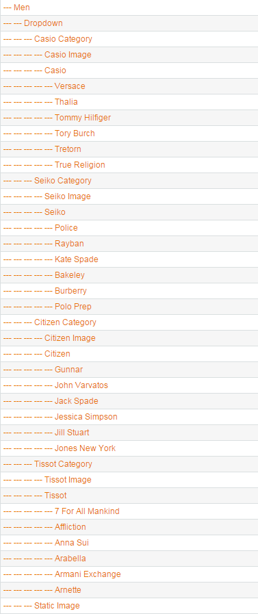Select the Versace entry

70,86
